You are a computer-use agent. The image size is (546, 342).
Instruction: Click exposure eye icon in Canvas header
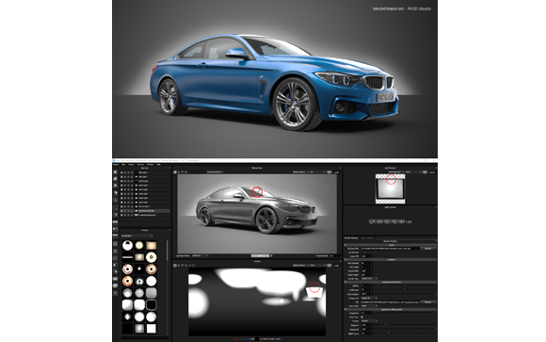tap(329, 266)
